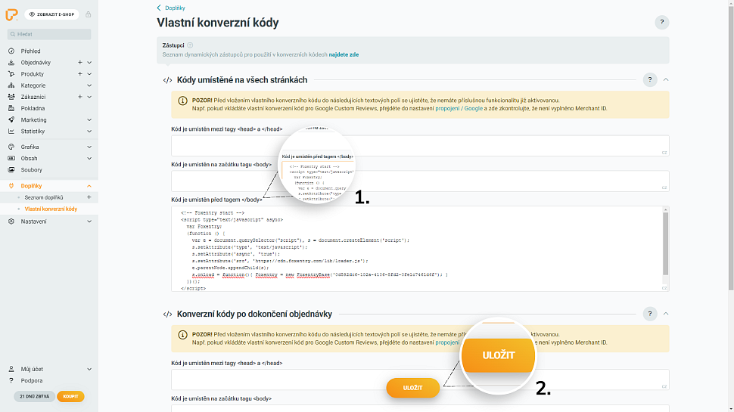This screenshot has width=734, height=412.
Task: Click the code editor vertical scrollbar
Action: click(x=665, y=243)
